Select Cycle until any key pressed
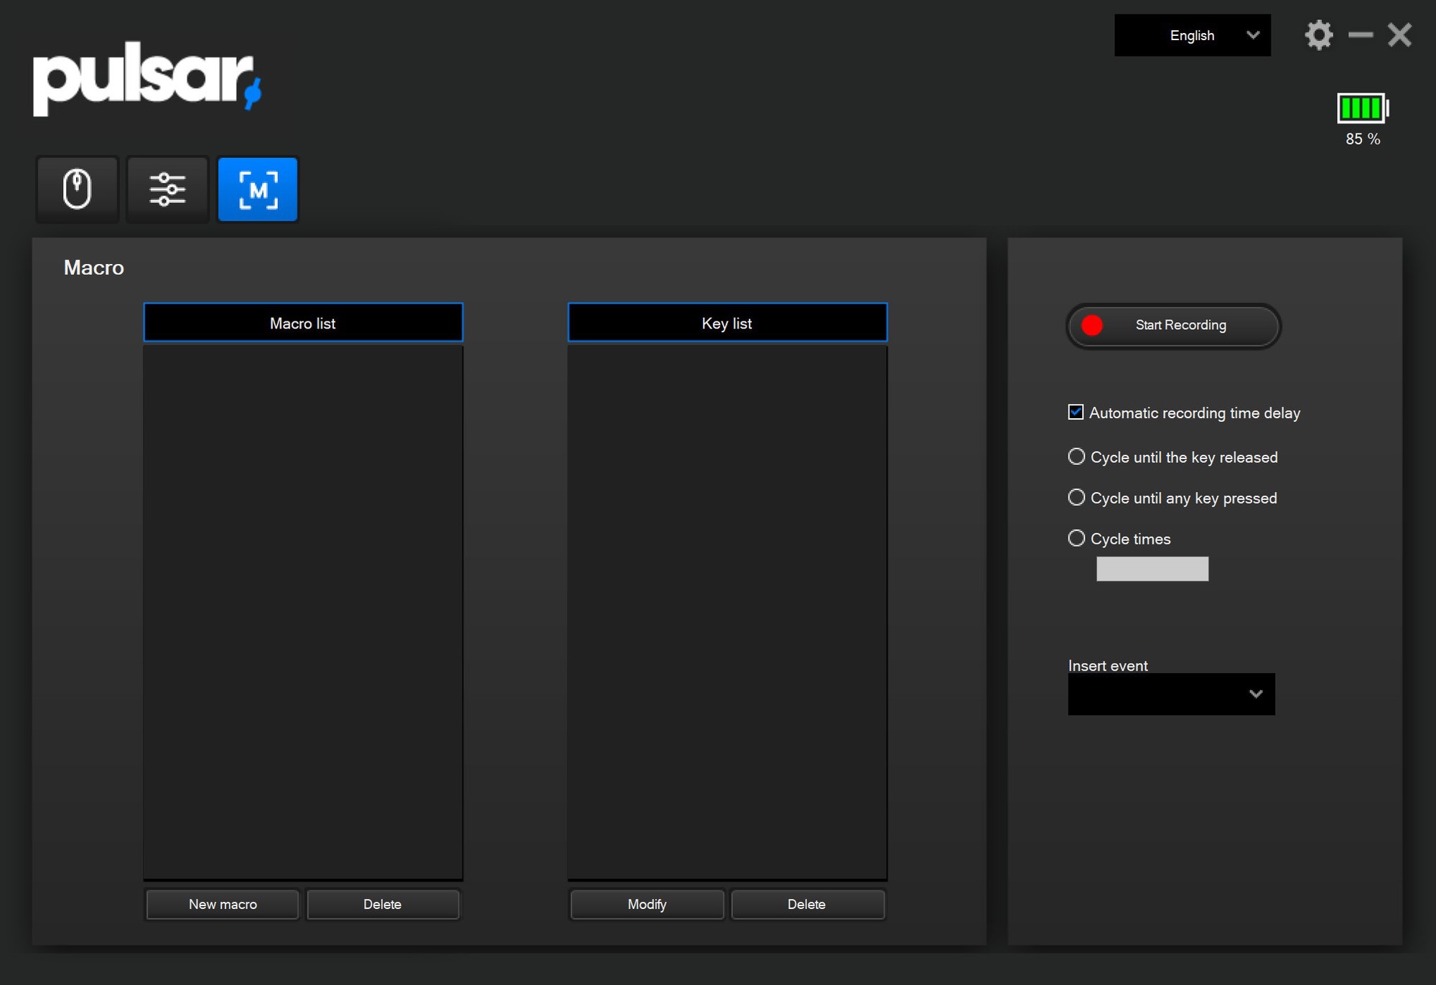Viewport: 1436px width, 985px height. (x=1076, y=497)
